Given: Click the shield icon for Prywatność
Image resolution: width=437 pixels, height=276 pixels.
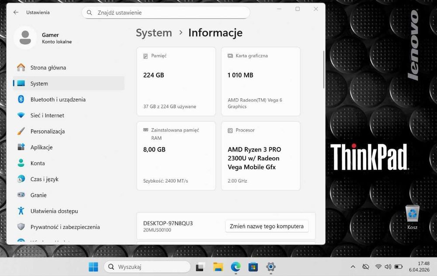Looking at the screenshot, I should (21, 227).
